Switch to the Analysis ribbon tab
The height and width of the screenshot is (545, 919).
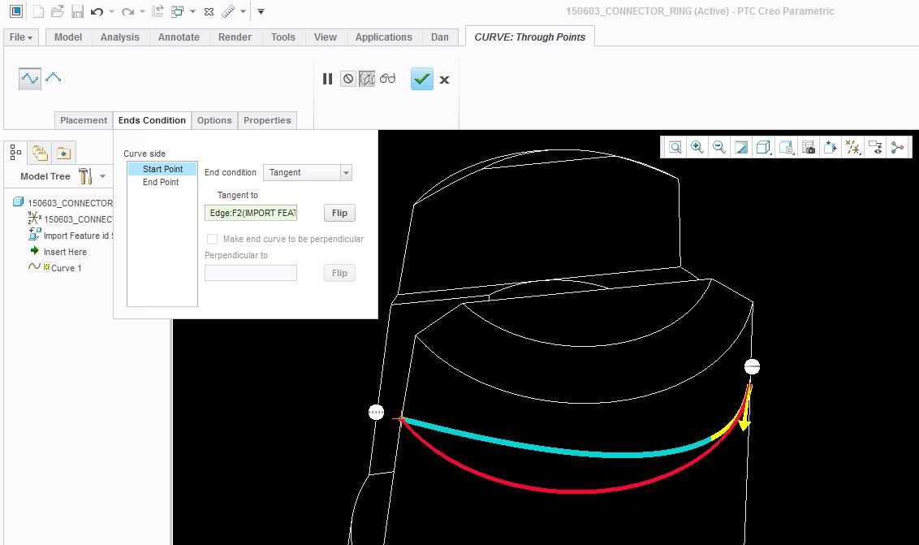click(119, 37)
